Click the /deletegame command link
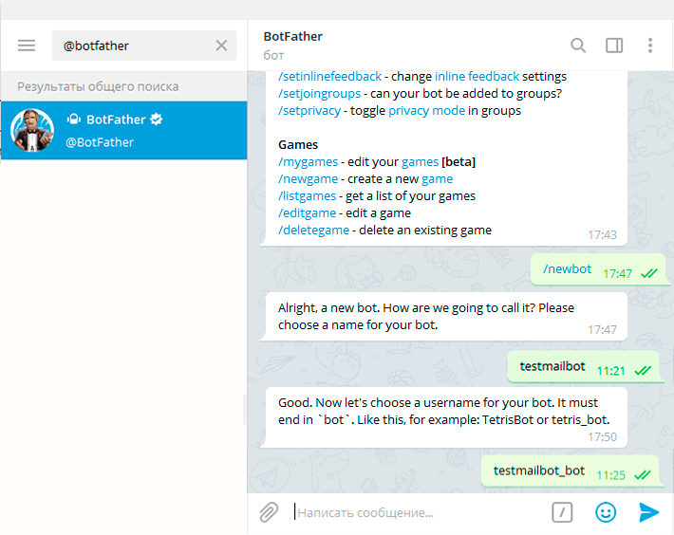This screenshot has height=535, width=674. (x=314, y=231)
